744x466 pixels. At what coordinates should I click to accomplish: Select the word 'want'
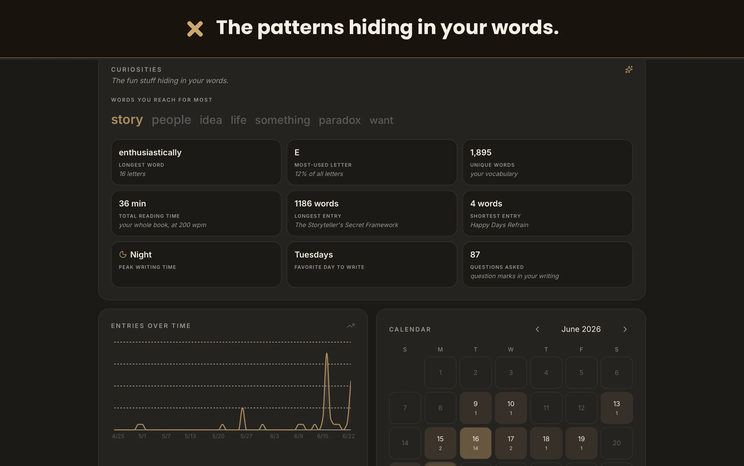[x=381, y=120]
